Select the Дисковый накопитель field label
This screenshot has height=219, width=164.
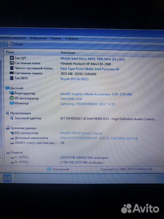point(31,138)
